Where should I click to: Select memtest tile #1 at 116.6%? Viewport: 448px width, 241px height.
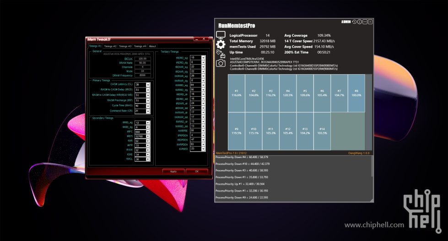pyautogui.click(x=236, y=93)
